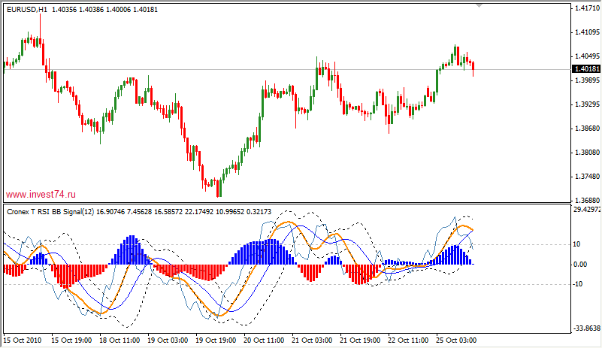Click the -33.8638 indicator scale minimum
602x348 pixels.
pyautogui.click(x=585, y=328)
